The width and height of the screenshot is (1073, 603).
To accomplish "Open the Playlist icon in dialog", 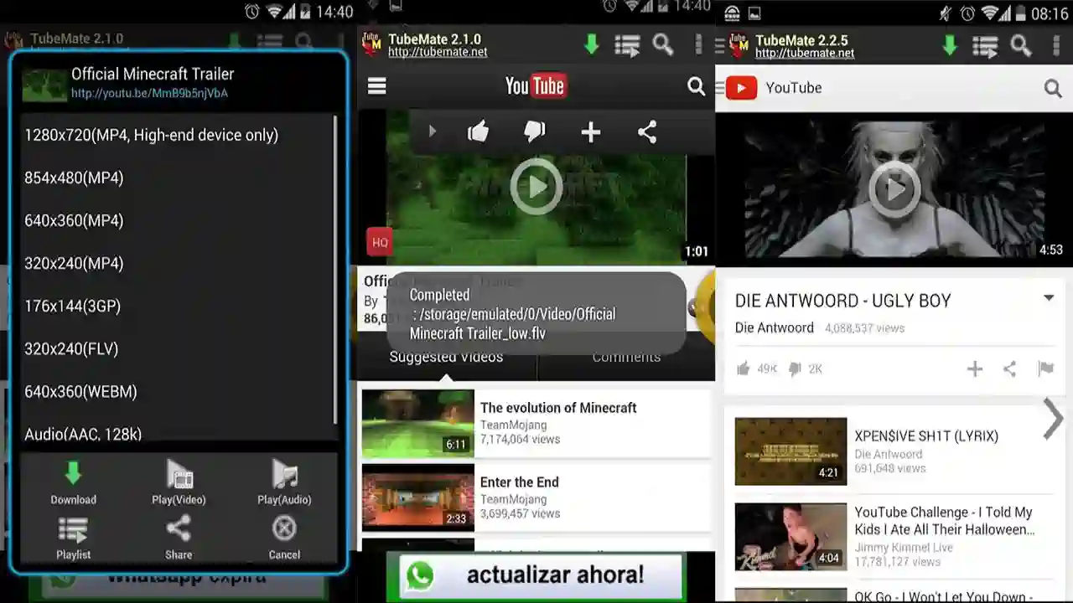I will [x=73, y=529].
